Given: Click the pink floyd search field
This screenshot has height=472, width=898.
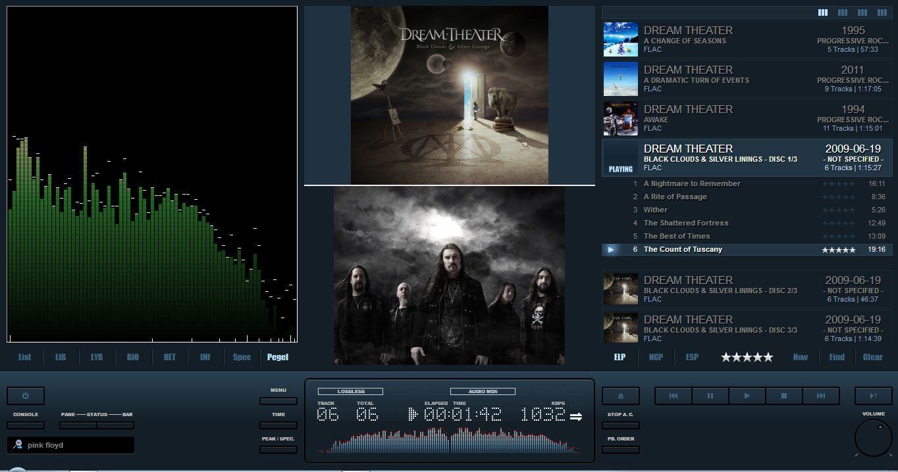Looking at the screenshot, I should coord(71,445).
